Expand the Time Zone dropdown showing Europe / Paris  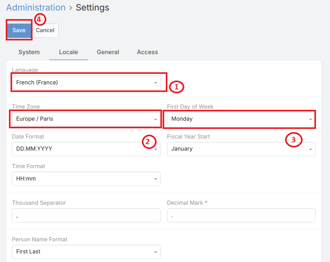pos(83,119)
